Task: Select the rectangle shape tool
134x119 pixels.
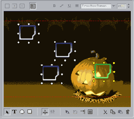Action: point(30,111)
